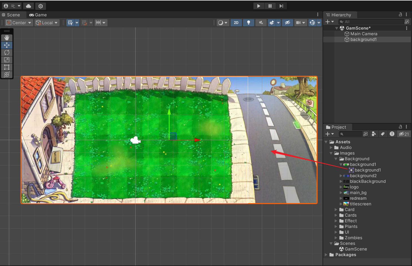Pause the game
The width and height of the screenshot is (412, 266).
[270, 6]
